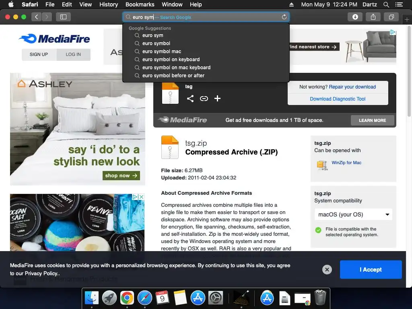Toggle the Safari sidebar button
The width and height of the screenshot is (412, 309).
63,17
